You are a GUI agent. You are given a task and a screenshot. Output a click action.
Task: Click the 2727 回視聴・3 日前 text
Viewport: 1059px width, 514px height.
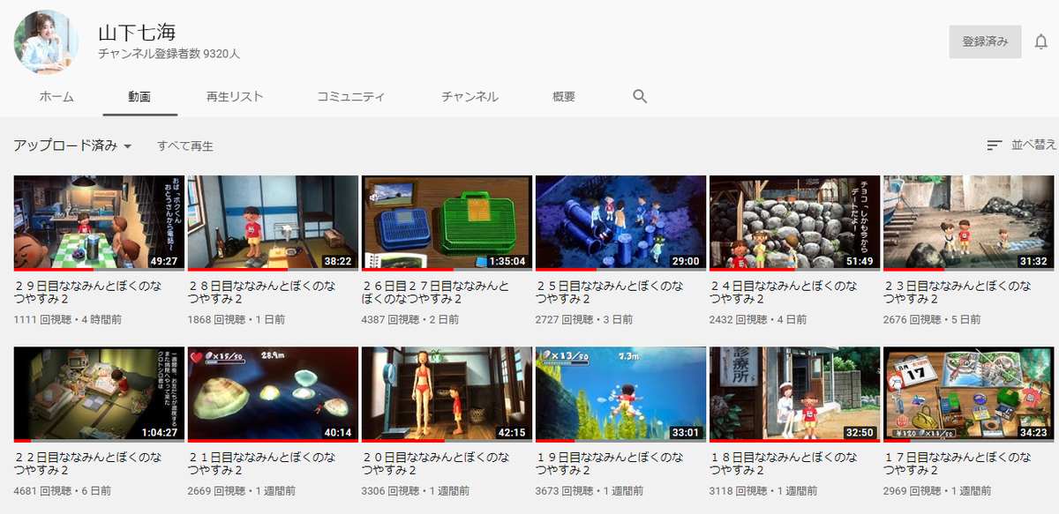click(x=584, y=319)
